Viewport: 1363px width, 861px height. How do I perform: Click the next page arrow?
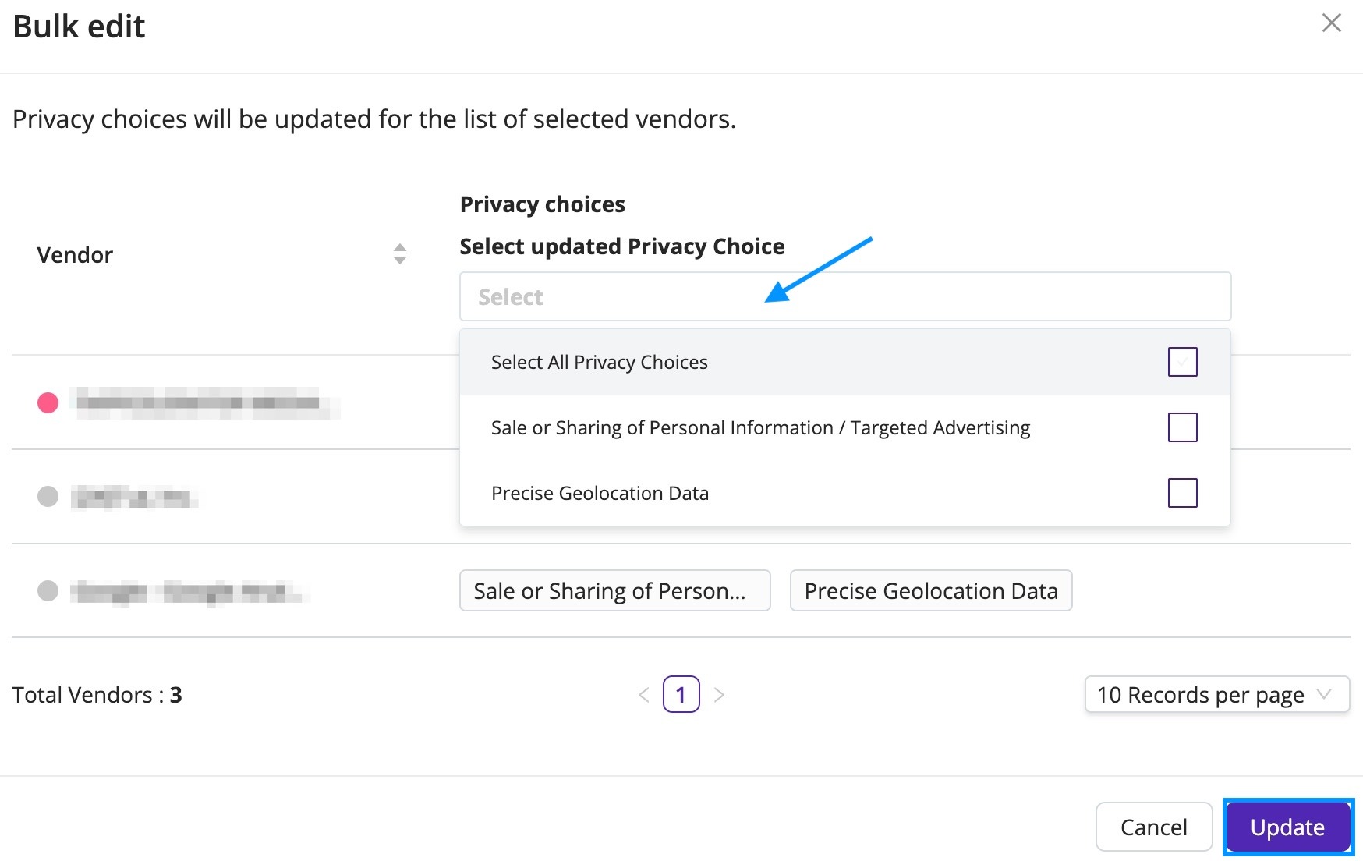coord(720,694)
